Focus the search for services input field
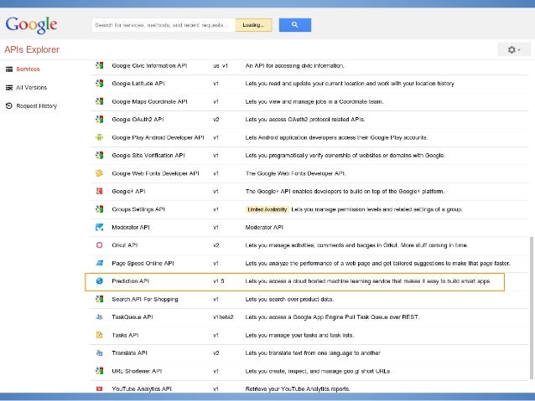Image resolution: width=535 pixels, height=401 pixels. pyautogui.click(x=163, y=25)
